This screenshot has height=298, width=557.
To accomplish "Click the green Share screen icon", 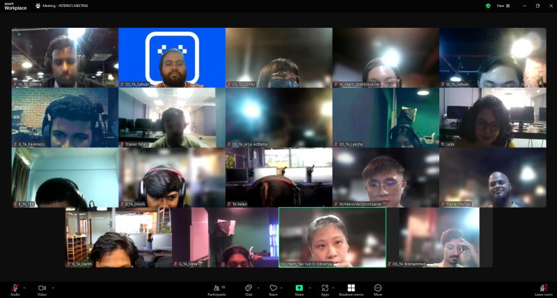I will click(x=299, y=288).
